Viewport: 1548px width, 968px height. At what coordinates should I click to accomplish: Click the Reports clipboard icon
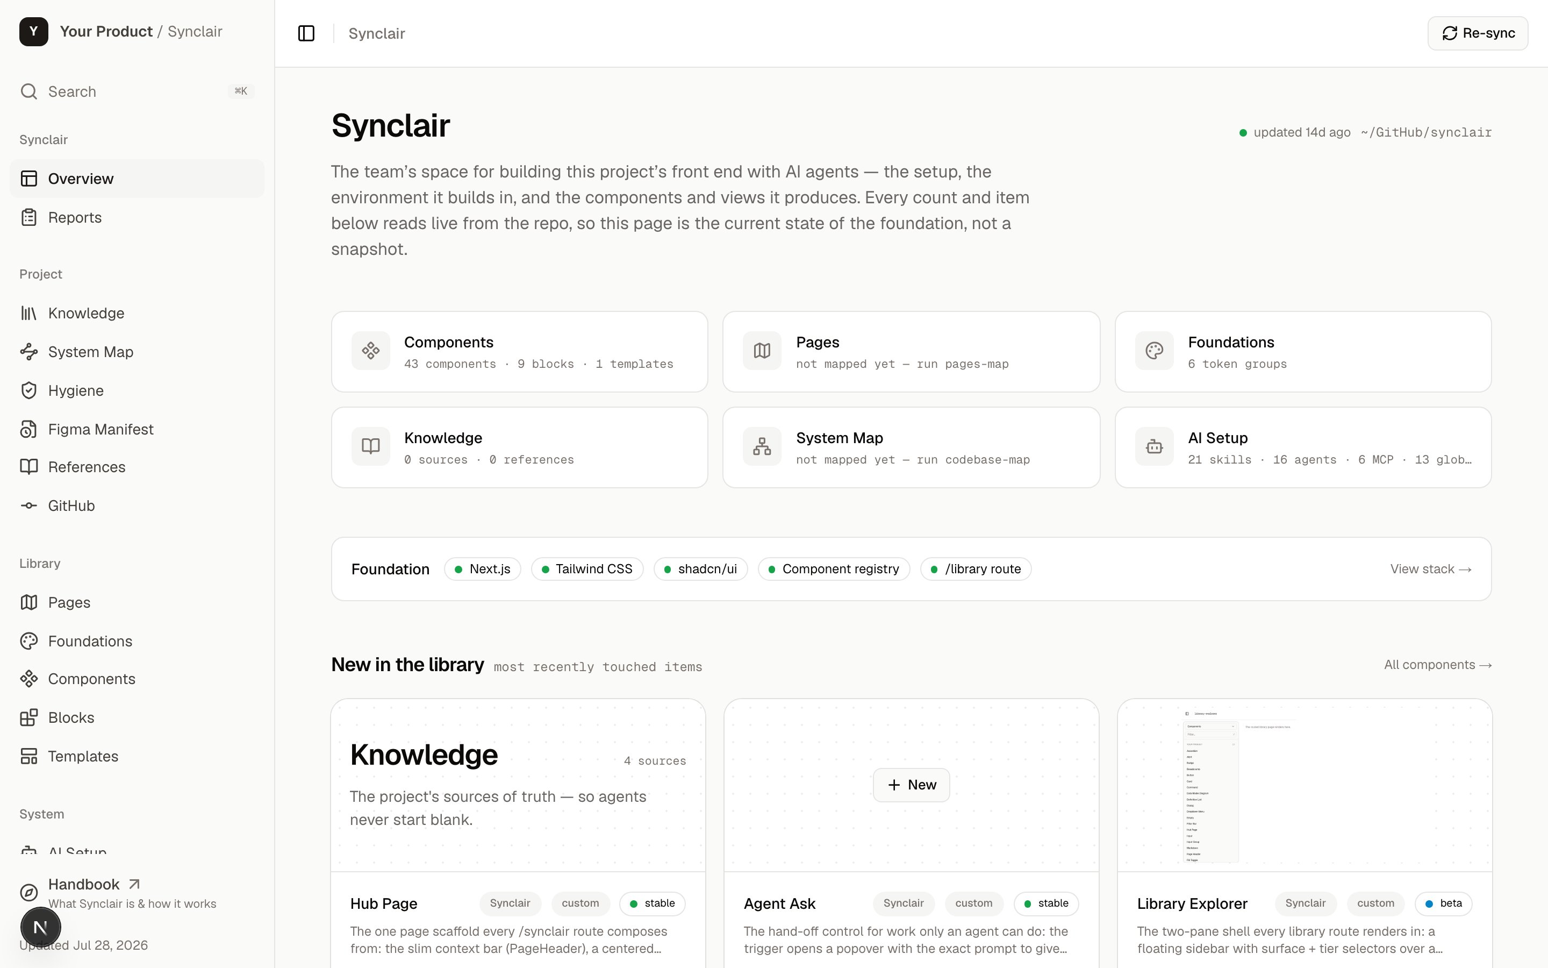click(29, 218)
